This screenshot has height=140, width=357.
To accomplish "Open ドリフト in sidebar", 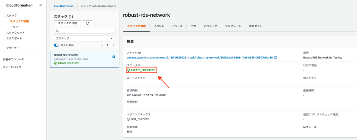I will [x=15, y=27].
